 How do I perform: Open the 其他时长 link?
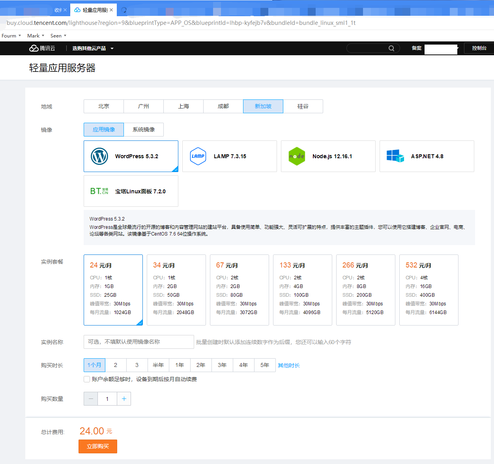pyautogui.click(x=289, y=365)
